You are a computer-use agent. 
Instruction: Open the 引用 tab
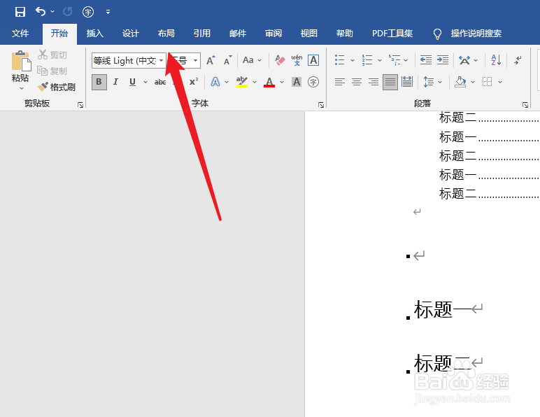coord(202,34)
